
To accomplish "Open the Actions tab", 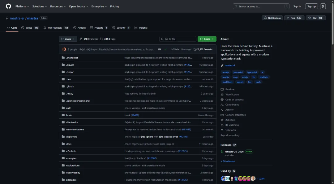I will click(79, 28).
